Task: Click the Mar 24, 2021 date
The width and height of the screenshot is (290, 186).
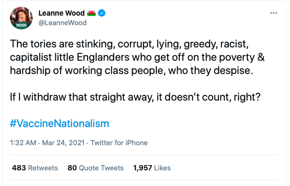Action: [63, 143]
